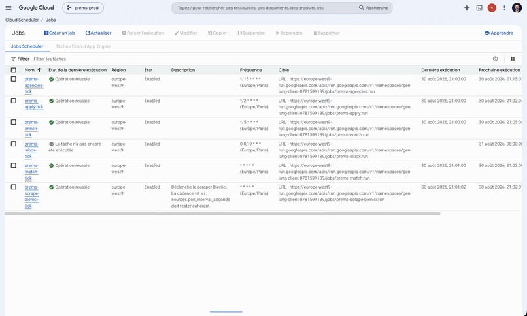This screenshot has height=316, width=527.
Task: Click the Région column header
Action: pos(118,70)
